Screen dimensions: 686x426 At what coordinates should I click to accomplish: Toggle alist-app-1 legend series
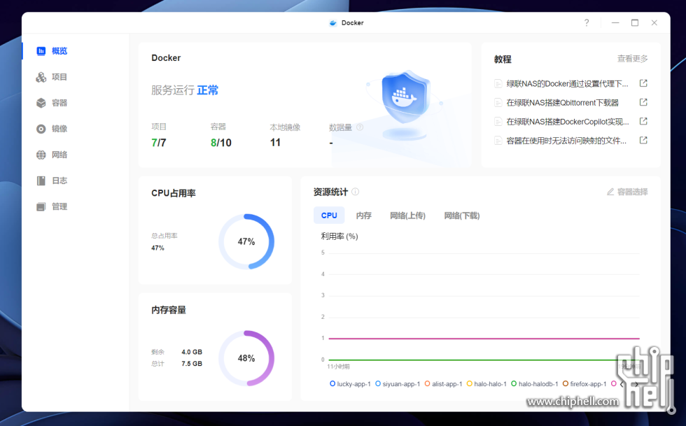443,383
